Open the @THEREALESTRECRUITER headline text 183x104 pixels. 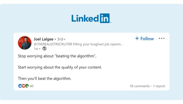coord(78,44)
